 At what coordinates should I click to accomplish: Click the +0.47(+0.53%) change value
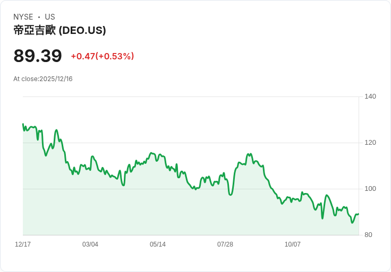tap(103, 56)
